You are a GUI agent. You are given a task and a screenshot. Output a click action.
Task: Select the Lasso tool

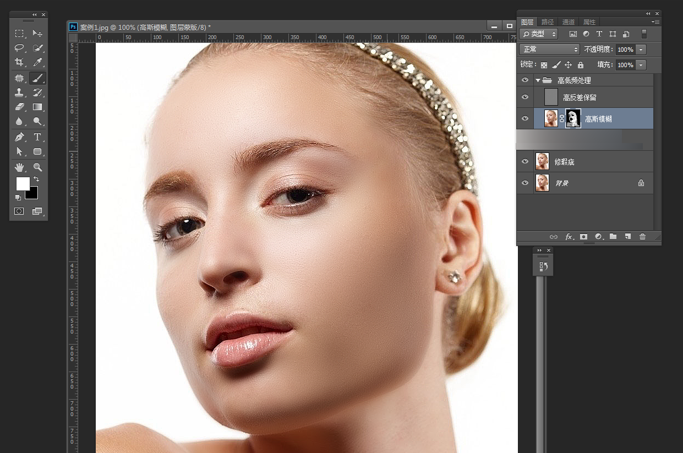tap(19, 48)
